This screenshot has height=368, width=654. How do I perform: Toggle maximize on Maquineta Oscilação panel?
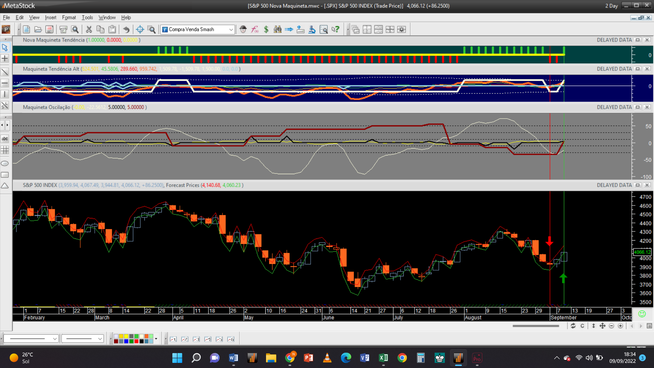[638, 107]
